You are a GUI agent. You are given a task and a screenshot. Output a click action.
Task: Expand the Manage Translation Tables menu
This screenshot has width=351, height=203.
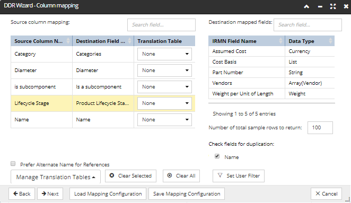click(56, 177)
